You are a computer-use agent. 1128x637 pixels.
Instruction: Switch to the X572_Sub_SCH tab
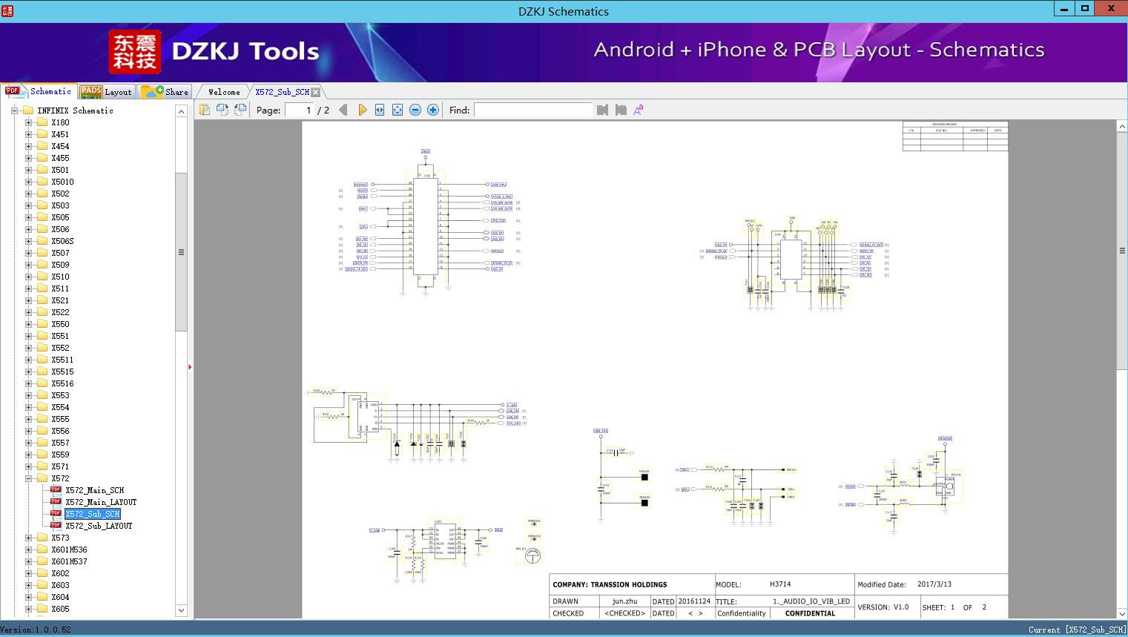(282, 92)
